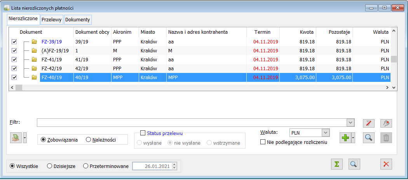This screenshot has height=180, width=408.
Task: Click inside the Filtr text field
Action: [192, 123]
